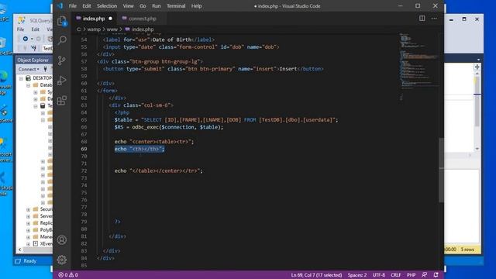496x279 pixels.
Task: Click the editor vertical scrollbar
Action: click(441, 170)
